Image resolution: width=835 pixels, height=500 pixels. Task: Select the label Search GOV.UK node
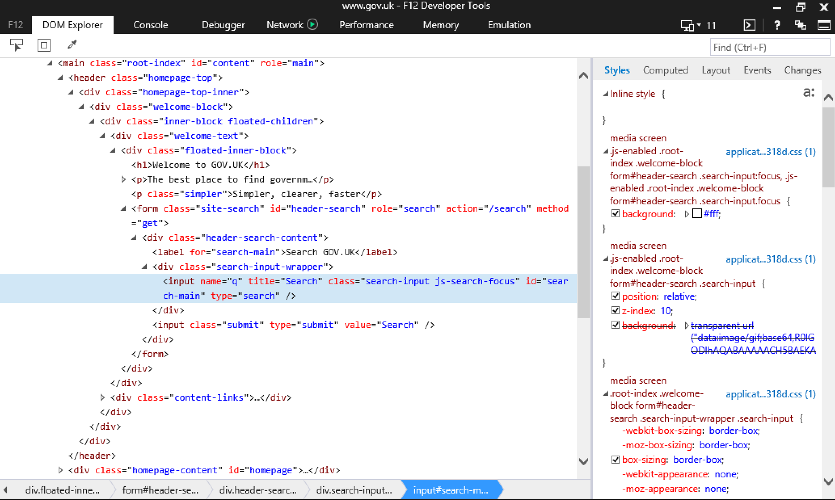[x=275, y=252]
